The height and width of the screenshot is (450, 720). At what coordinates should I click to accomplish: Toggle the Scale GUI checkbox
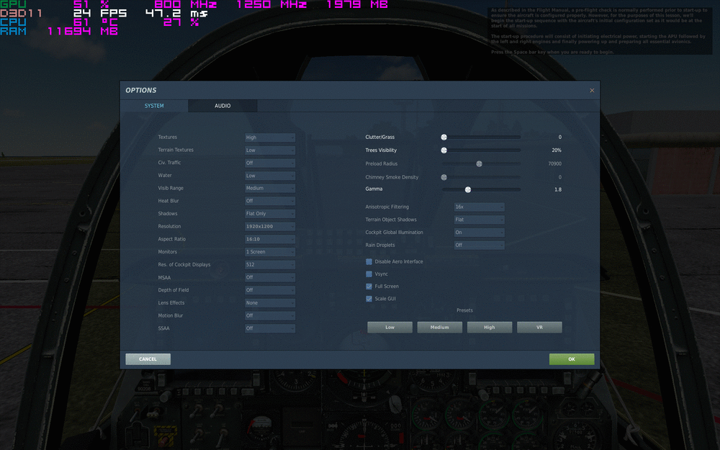[369, 298]
